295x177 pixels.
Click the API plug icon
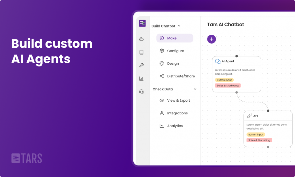point(249,116)
